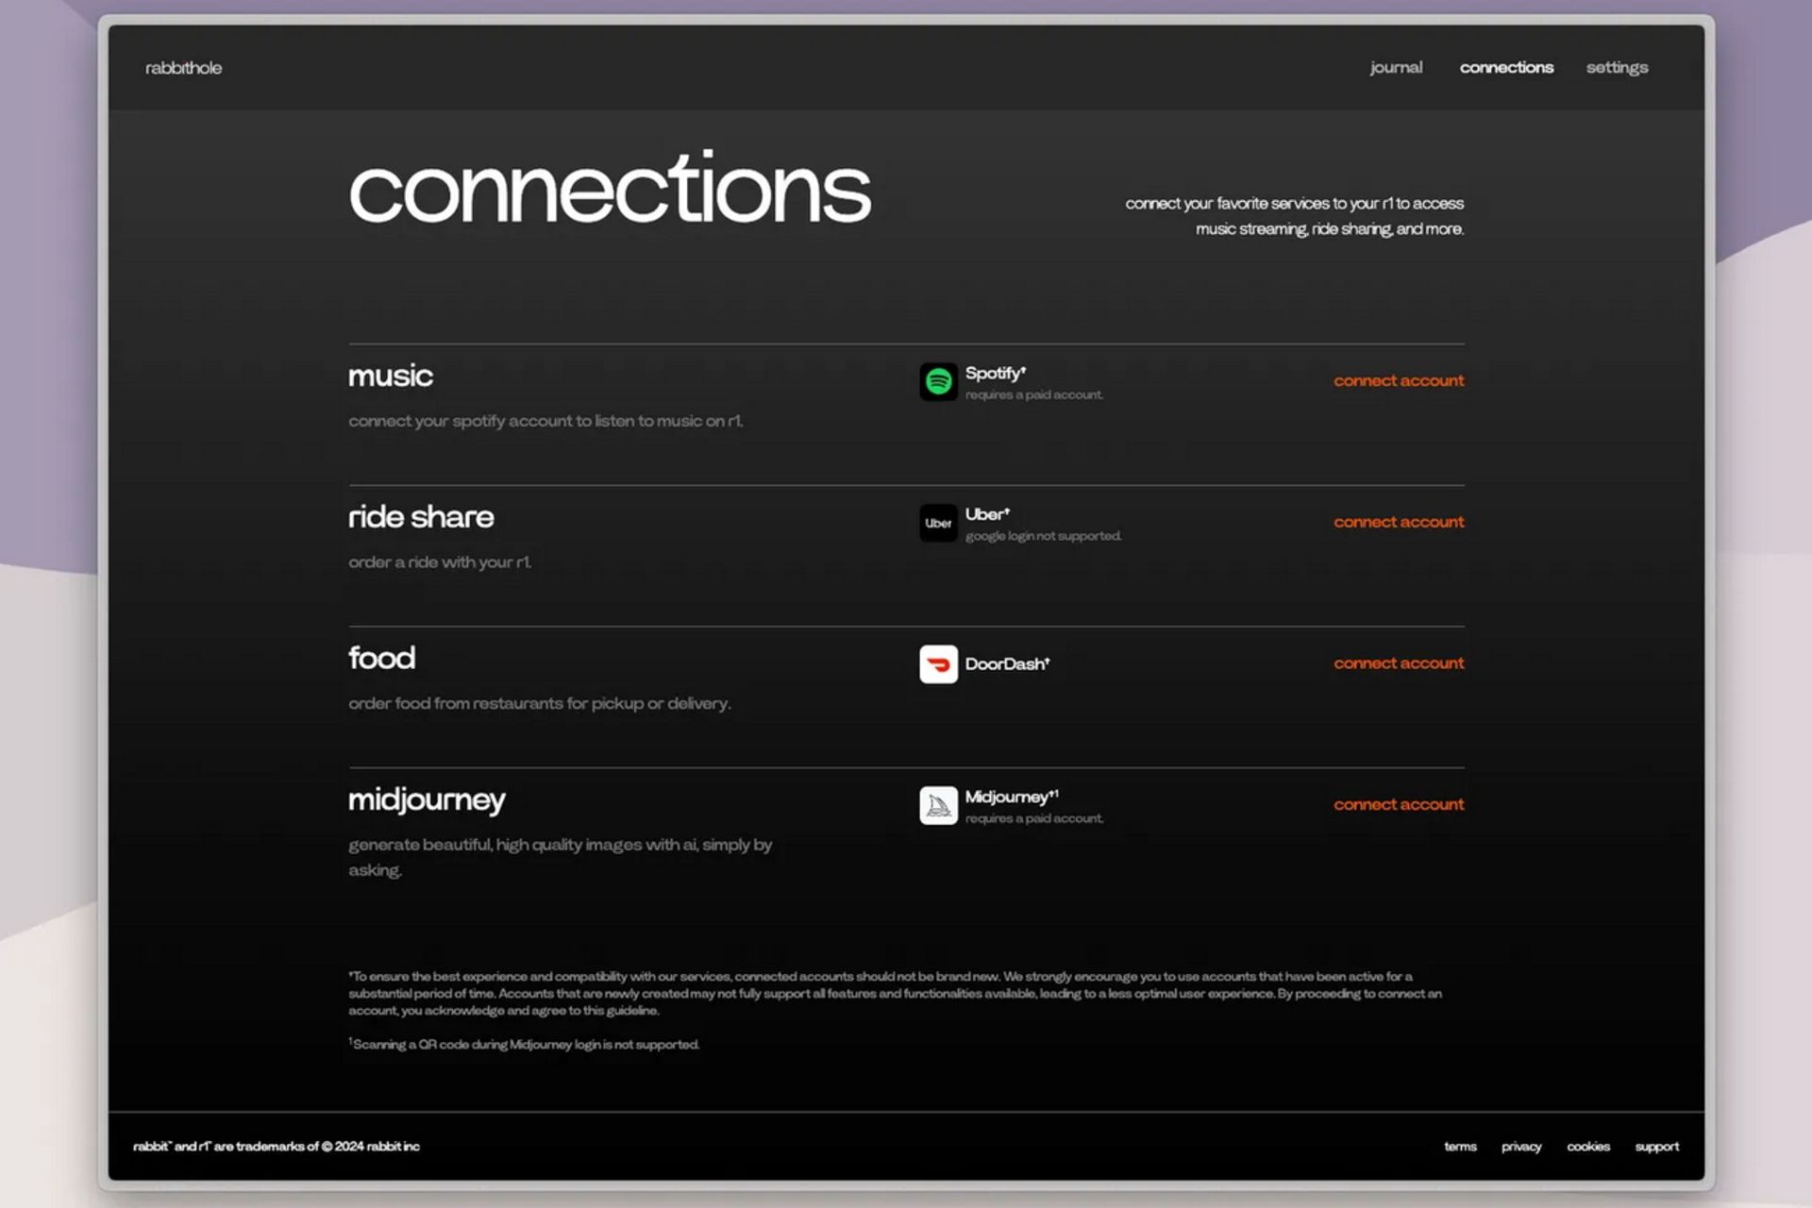Click the rabbit trademark copyright notice
The height and width of the screenshot is (1208, 1812).
(x=277, y=1147)
